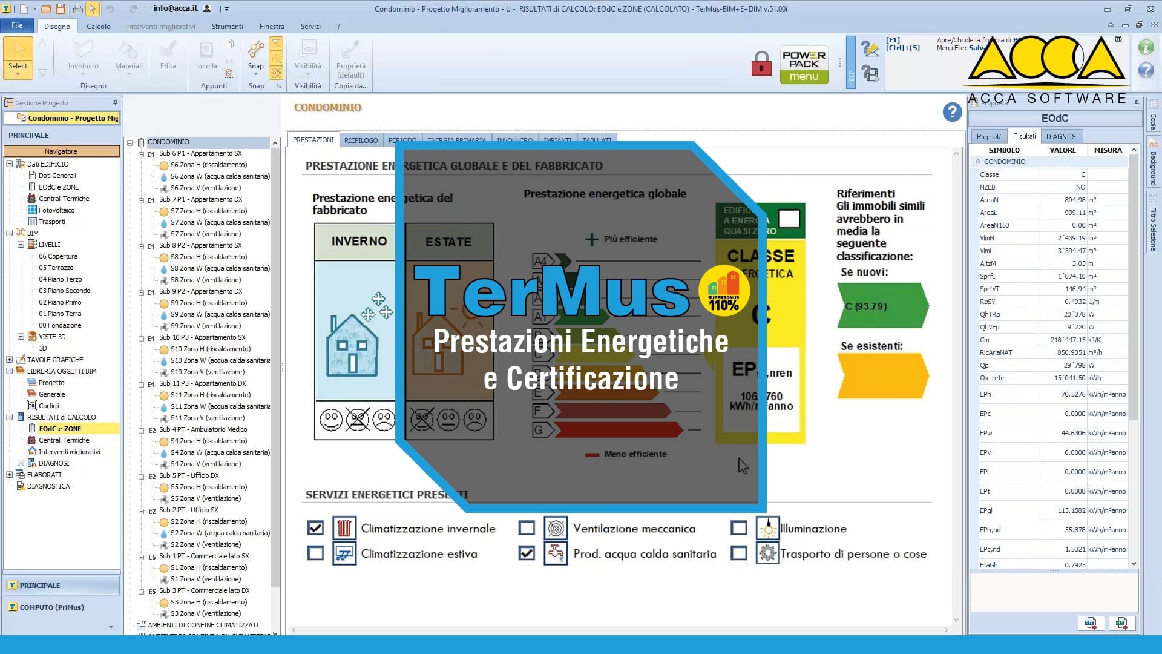This screenshot has width=1162, height=654.
Task: Select Centrali Termiche under Dati EDIFICIO
Action: (x=64, y=199)
